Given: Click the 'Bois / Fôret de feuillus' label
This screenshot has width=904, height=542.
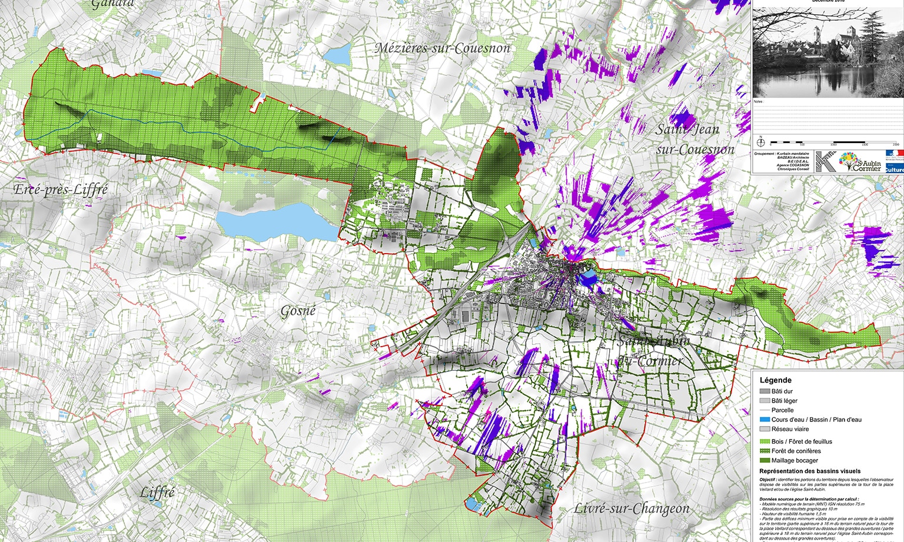Looking at the screenshot, I should tap(802, 441).
